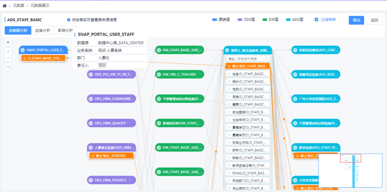
Task: Click the red viewport box in minimap
Action: [350, 158]
